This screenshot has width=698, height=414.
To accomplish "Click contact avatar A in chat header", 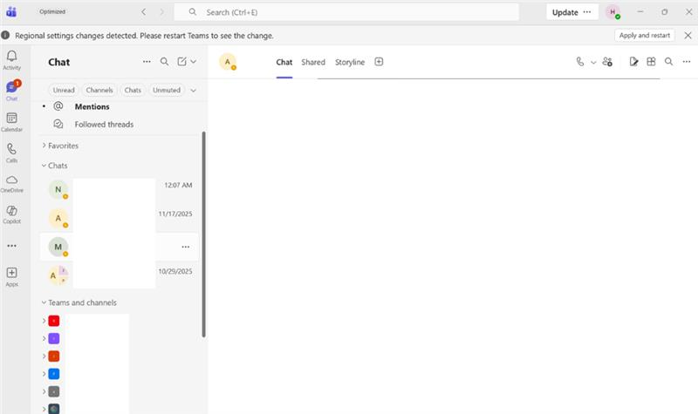I will pos(228,62).
